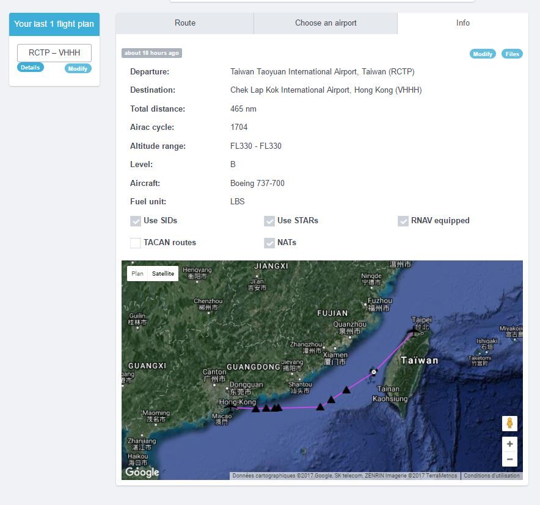Click the altitude range FL330 - FL330
The height and width of the screenshot is (505, 540).
(255, 146)
